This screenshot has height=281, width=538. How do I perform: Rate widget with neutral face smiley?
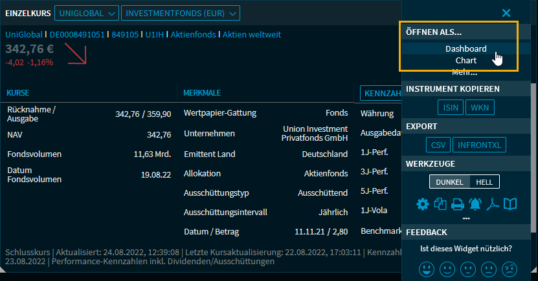(x=467, y=267)
